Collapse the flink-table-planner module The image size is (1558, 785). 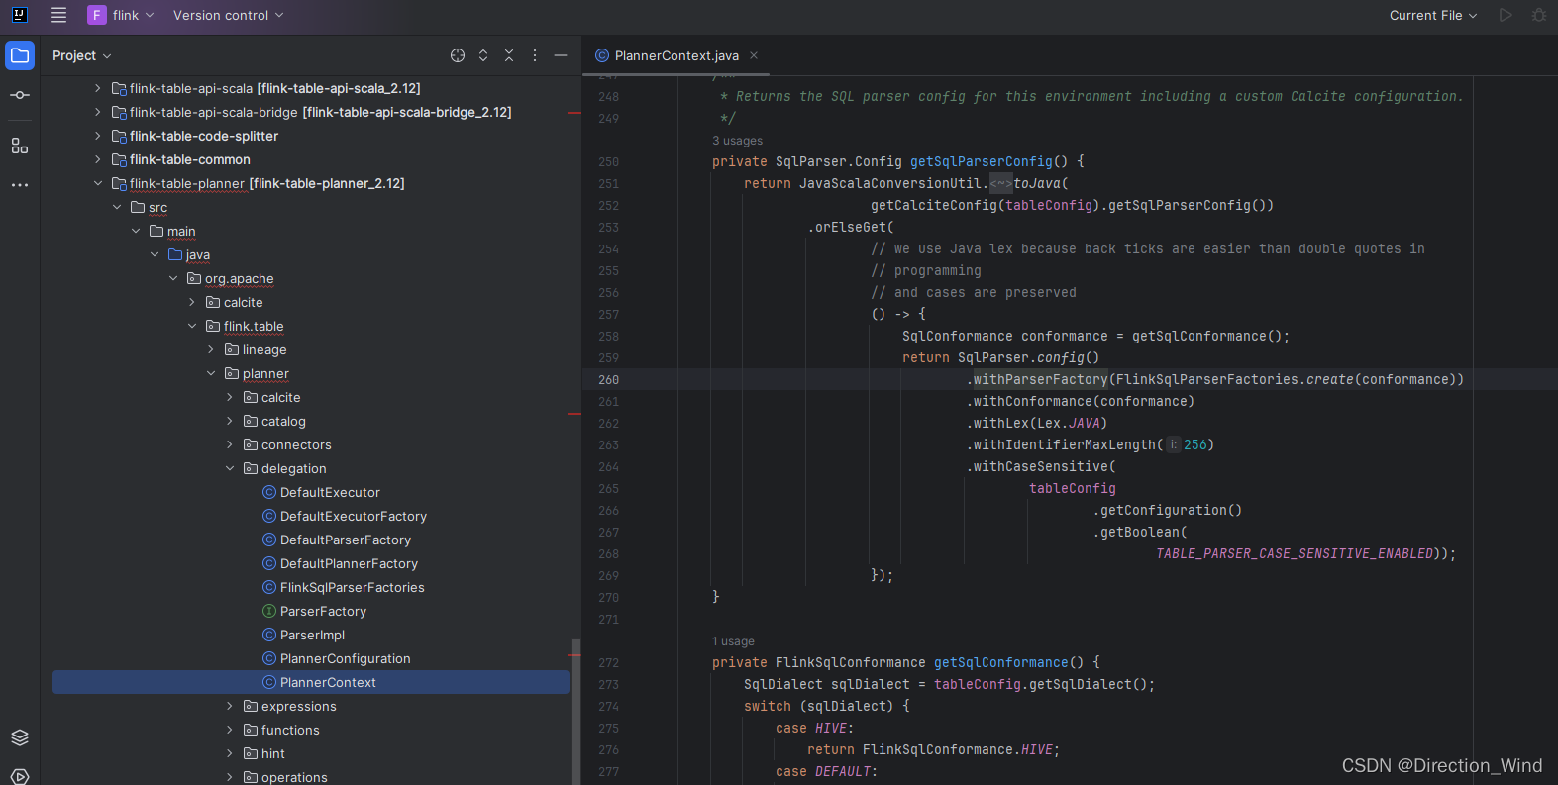(x=97, y=183)
